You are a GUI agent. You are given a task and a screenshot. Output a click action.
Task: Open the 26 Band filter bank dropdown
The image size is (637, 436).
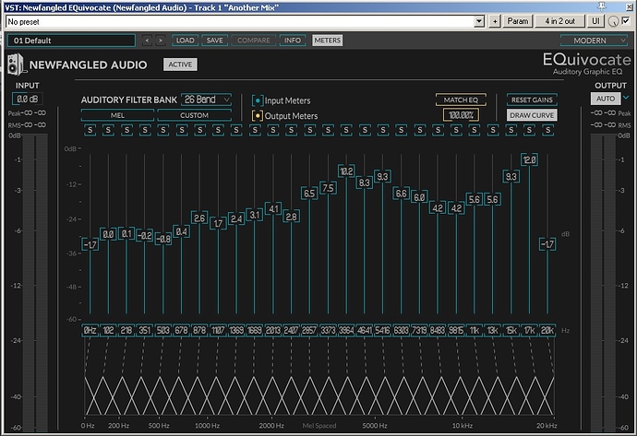tap(207, 100)
